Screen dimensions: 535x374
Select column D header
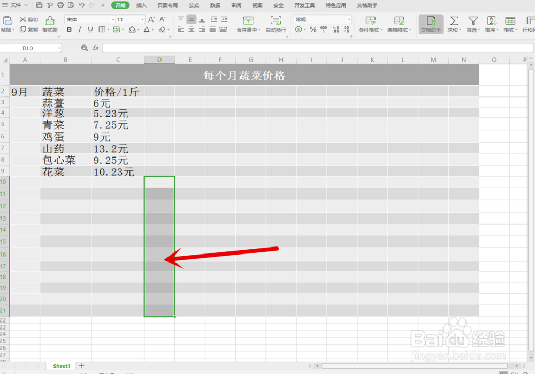159,60
